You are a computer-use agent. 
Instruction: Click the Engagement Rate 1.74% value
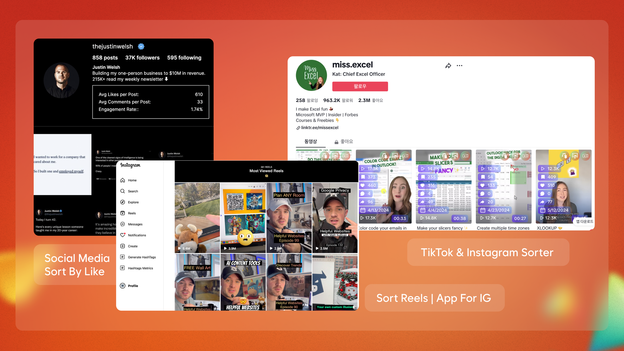click(x=197, y=110)
